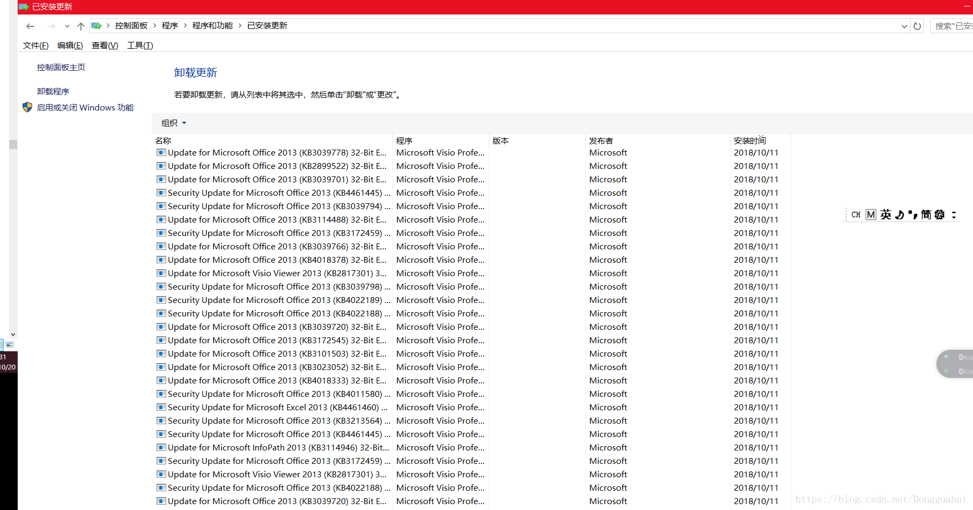Navigate to 程序 breadcrumb
Screen dimensions: 973x510
click(x=170, y=26)
